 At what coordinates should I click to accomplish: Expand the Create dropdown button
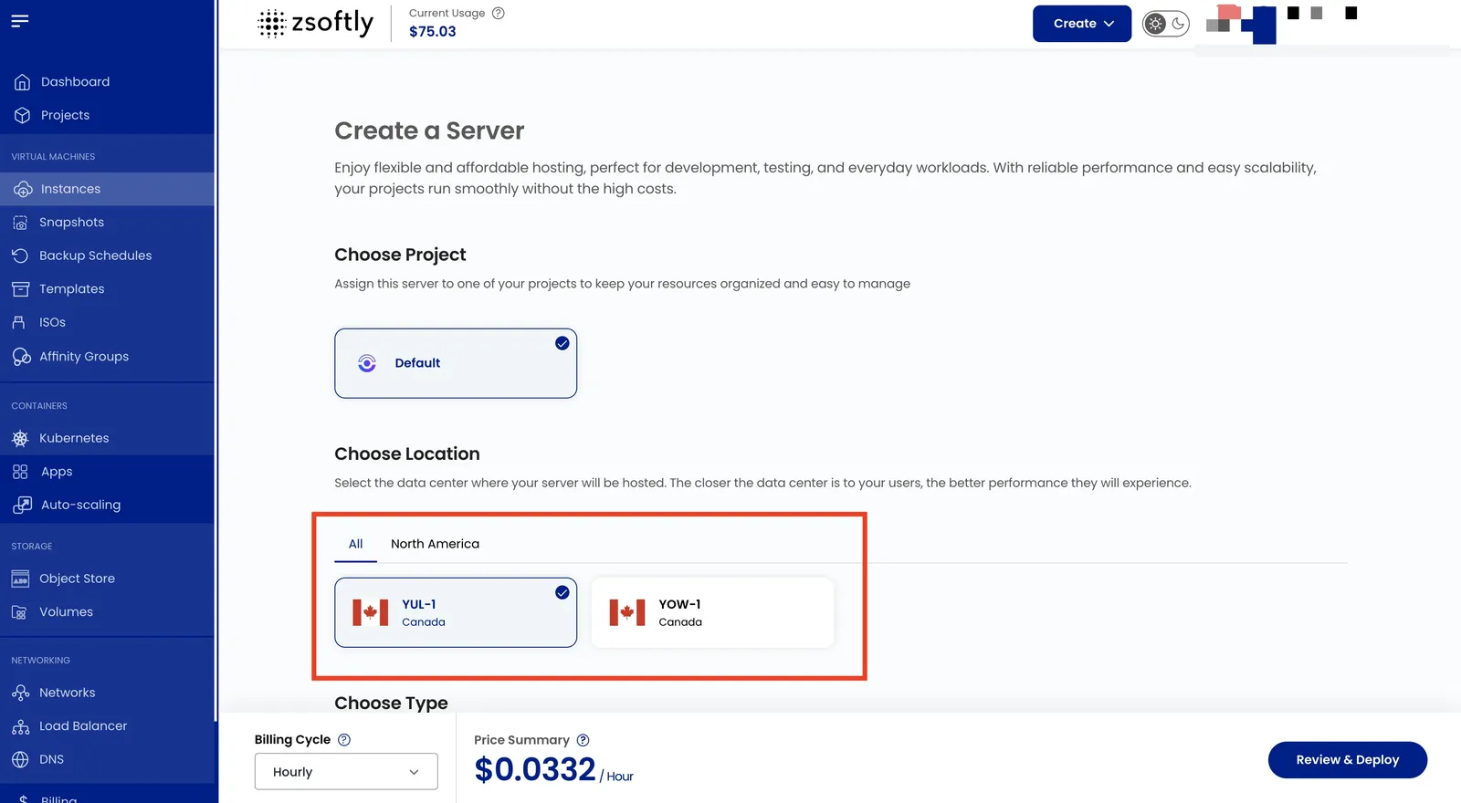1082,24
